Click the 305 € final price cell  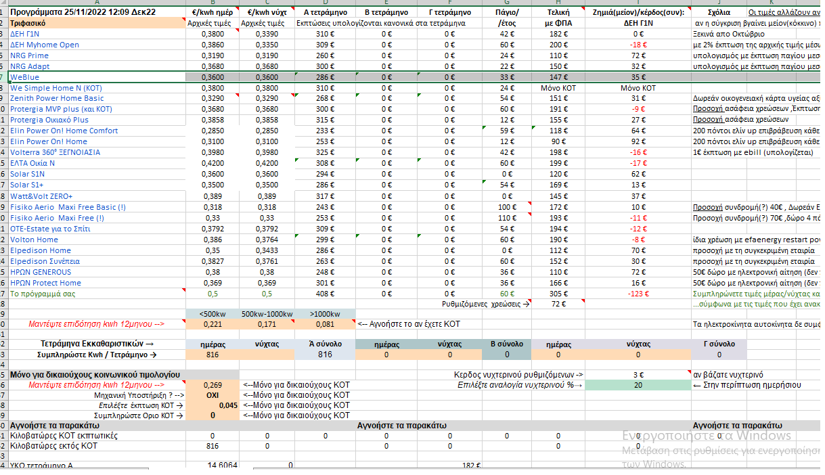[x=558, y=294]
